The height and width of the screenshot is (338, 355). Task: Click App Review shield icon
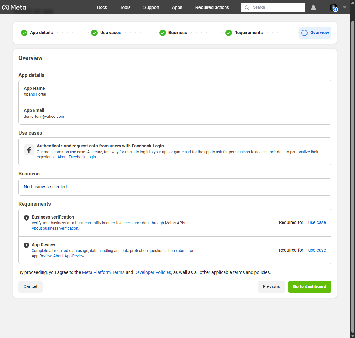(x=26, y=246)
